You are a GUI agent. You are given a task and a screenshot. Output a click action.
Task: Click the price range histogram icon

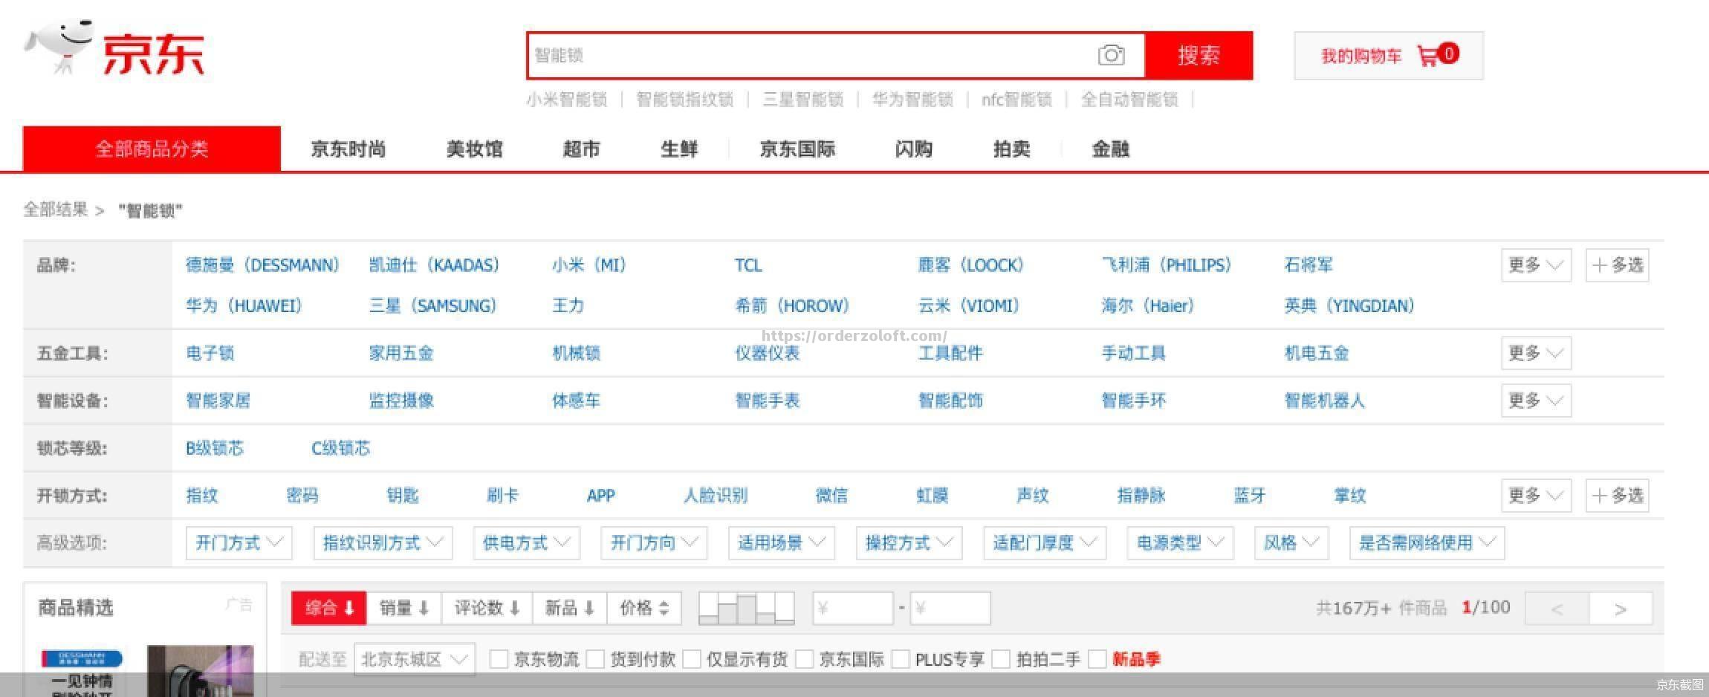point(747,608)
